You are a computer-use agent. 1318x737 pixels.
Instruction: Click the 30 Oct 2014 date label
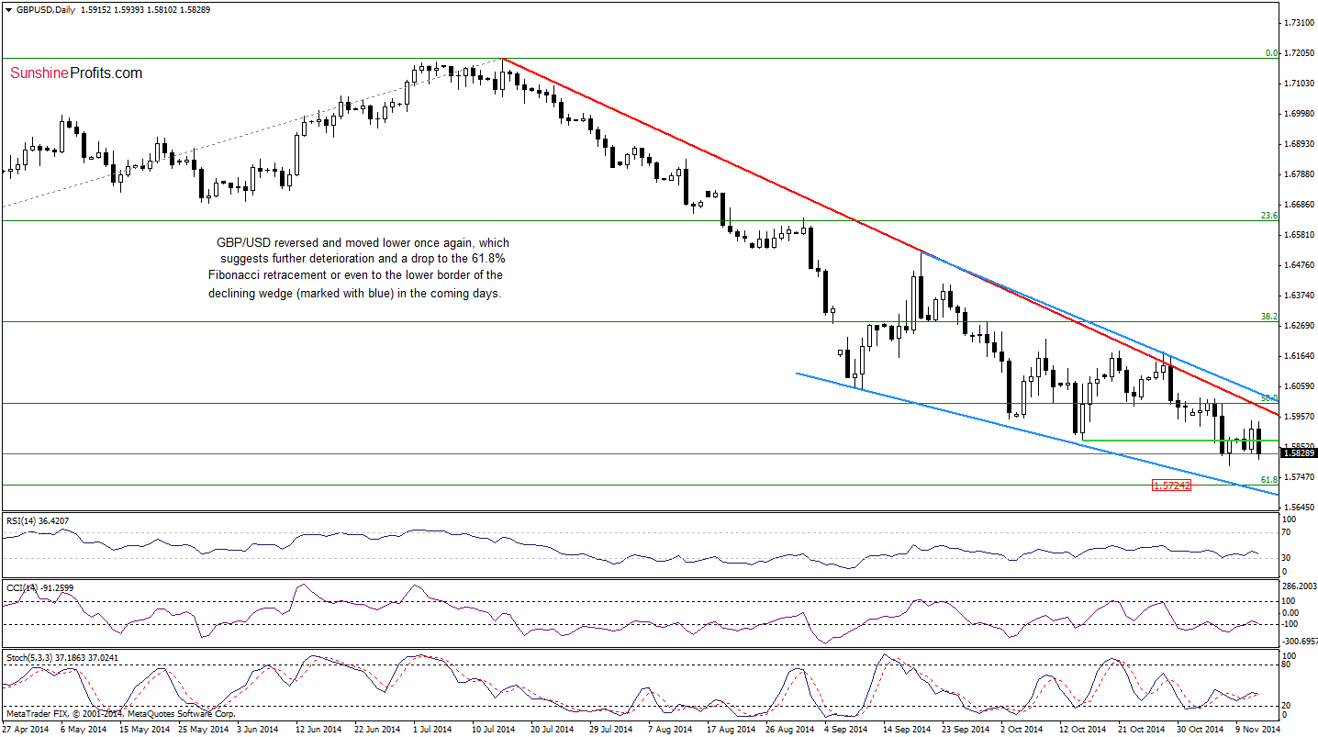(1200, 729)
